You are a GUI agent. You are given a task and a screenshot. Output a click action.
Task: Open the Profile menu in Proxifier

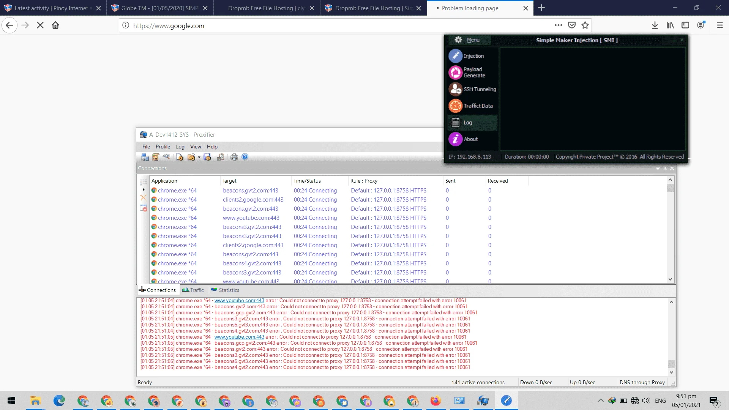coord(163,147)
